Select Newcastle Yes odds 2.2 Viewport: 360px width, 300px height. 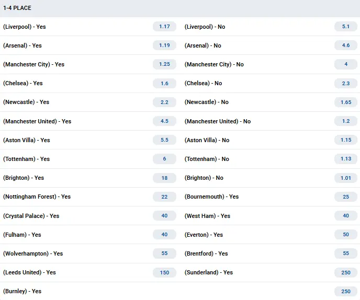point(164,102)
